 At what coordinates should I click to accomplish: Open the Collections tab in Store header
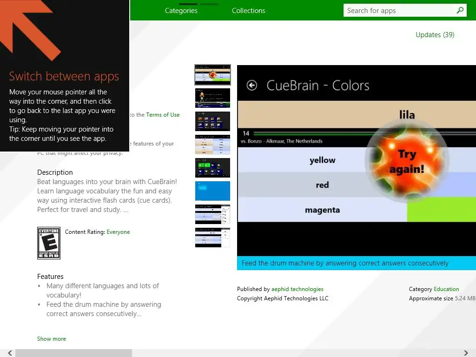pos(248,11)
